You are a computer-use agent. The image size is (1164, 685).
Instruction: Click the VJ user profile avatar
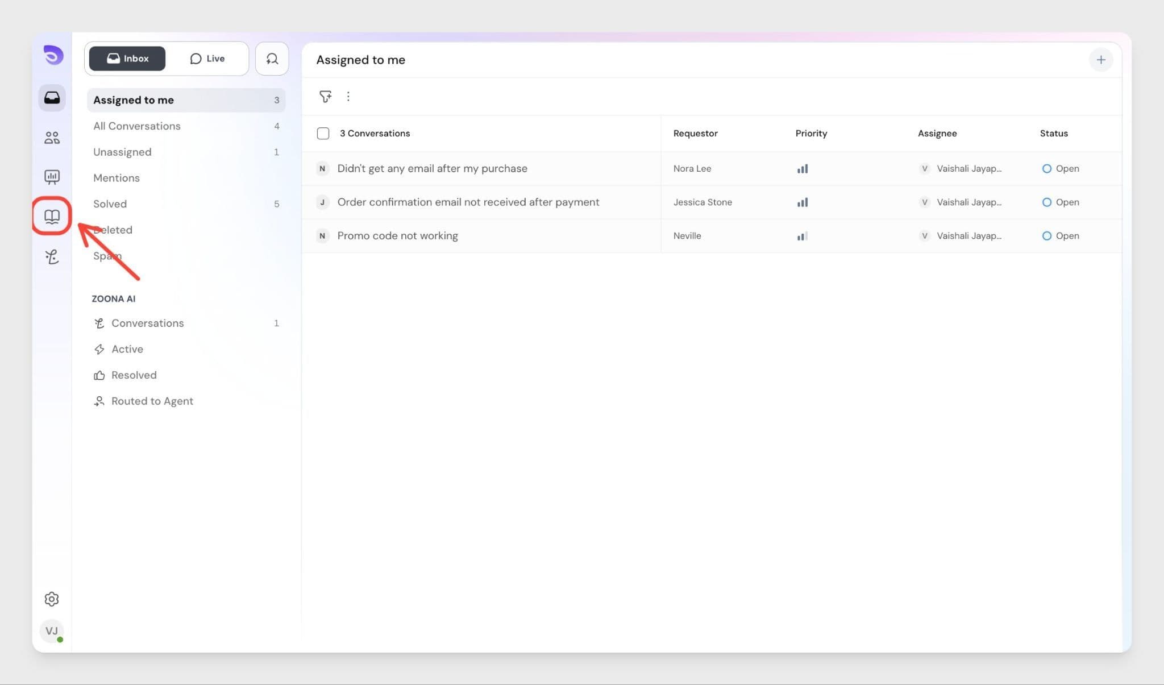pos(52,630)
